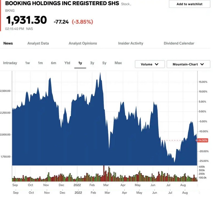The height and width of the screenshot is (198, 213).
Task: Choose the 1w time range
Action: click(27, 63)
